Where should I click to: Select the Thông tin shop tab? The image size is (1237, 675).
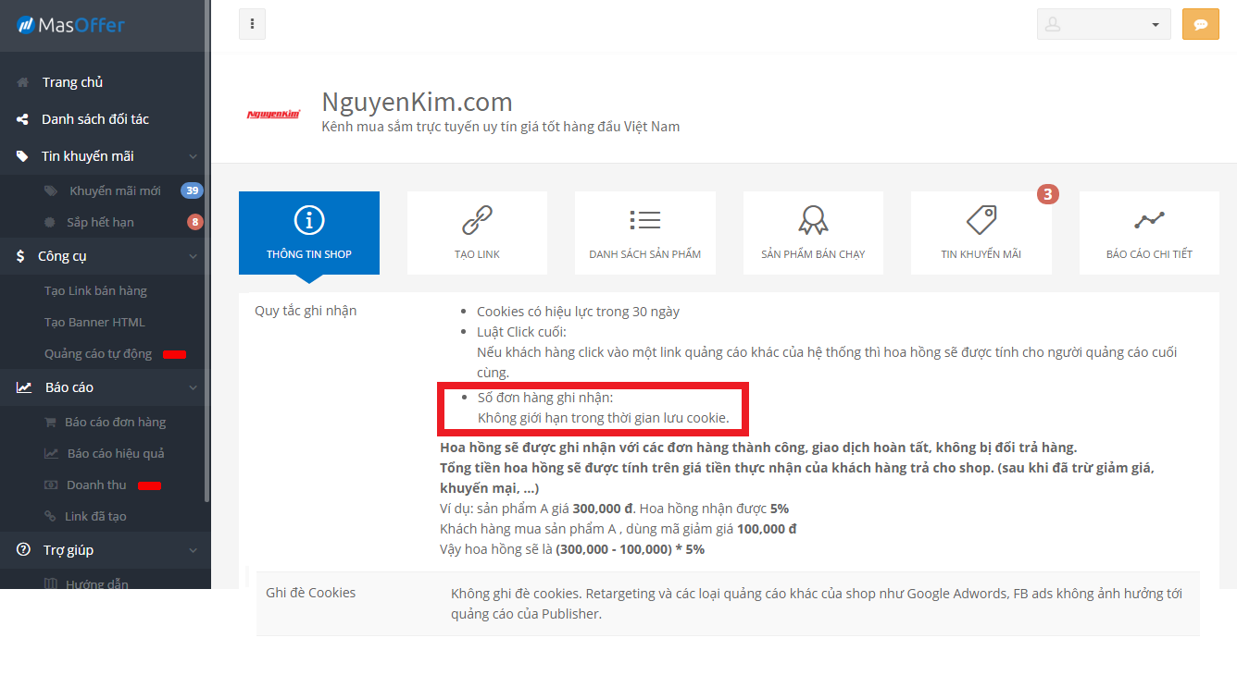click(x=309, y=233)
